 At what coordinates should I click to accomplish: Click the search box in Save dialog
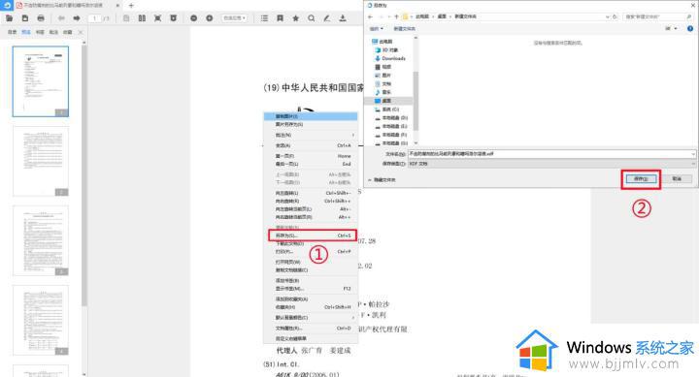(657, 16)
